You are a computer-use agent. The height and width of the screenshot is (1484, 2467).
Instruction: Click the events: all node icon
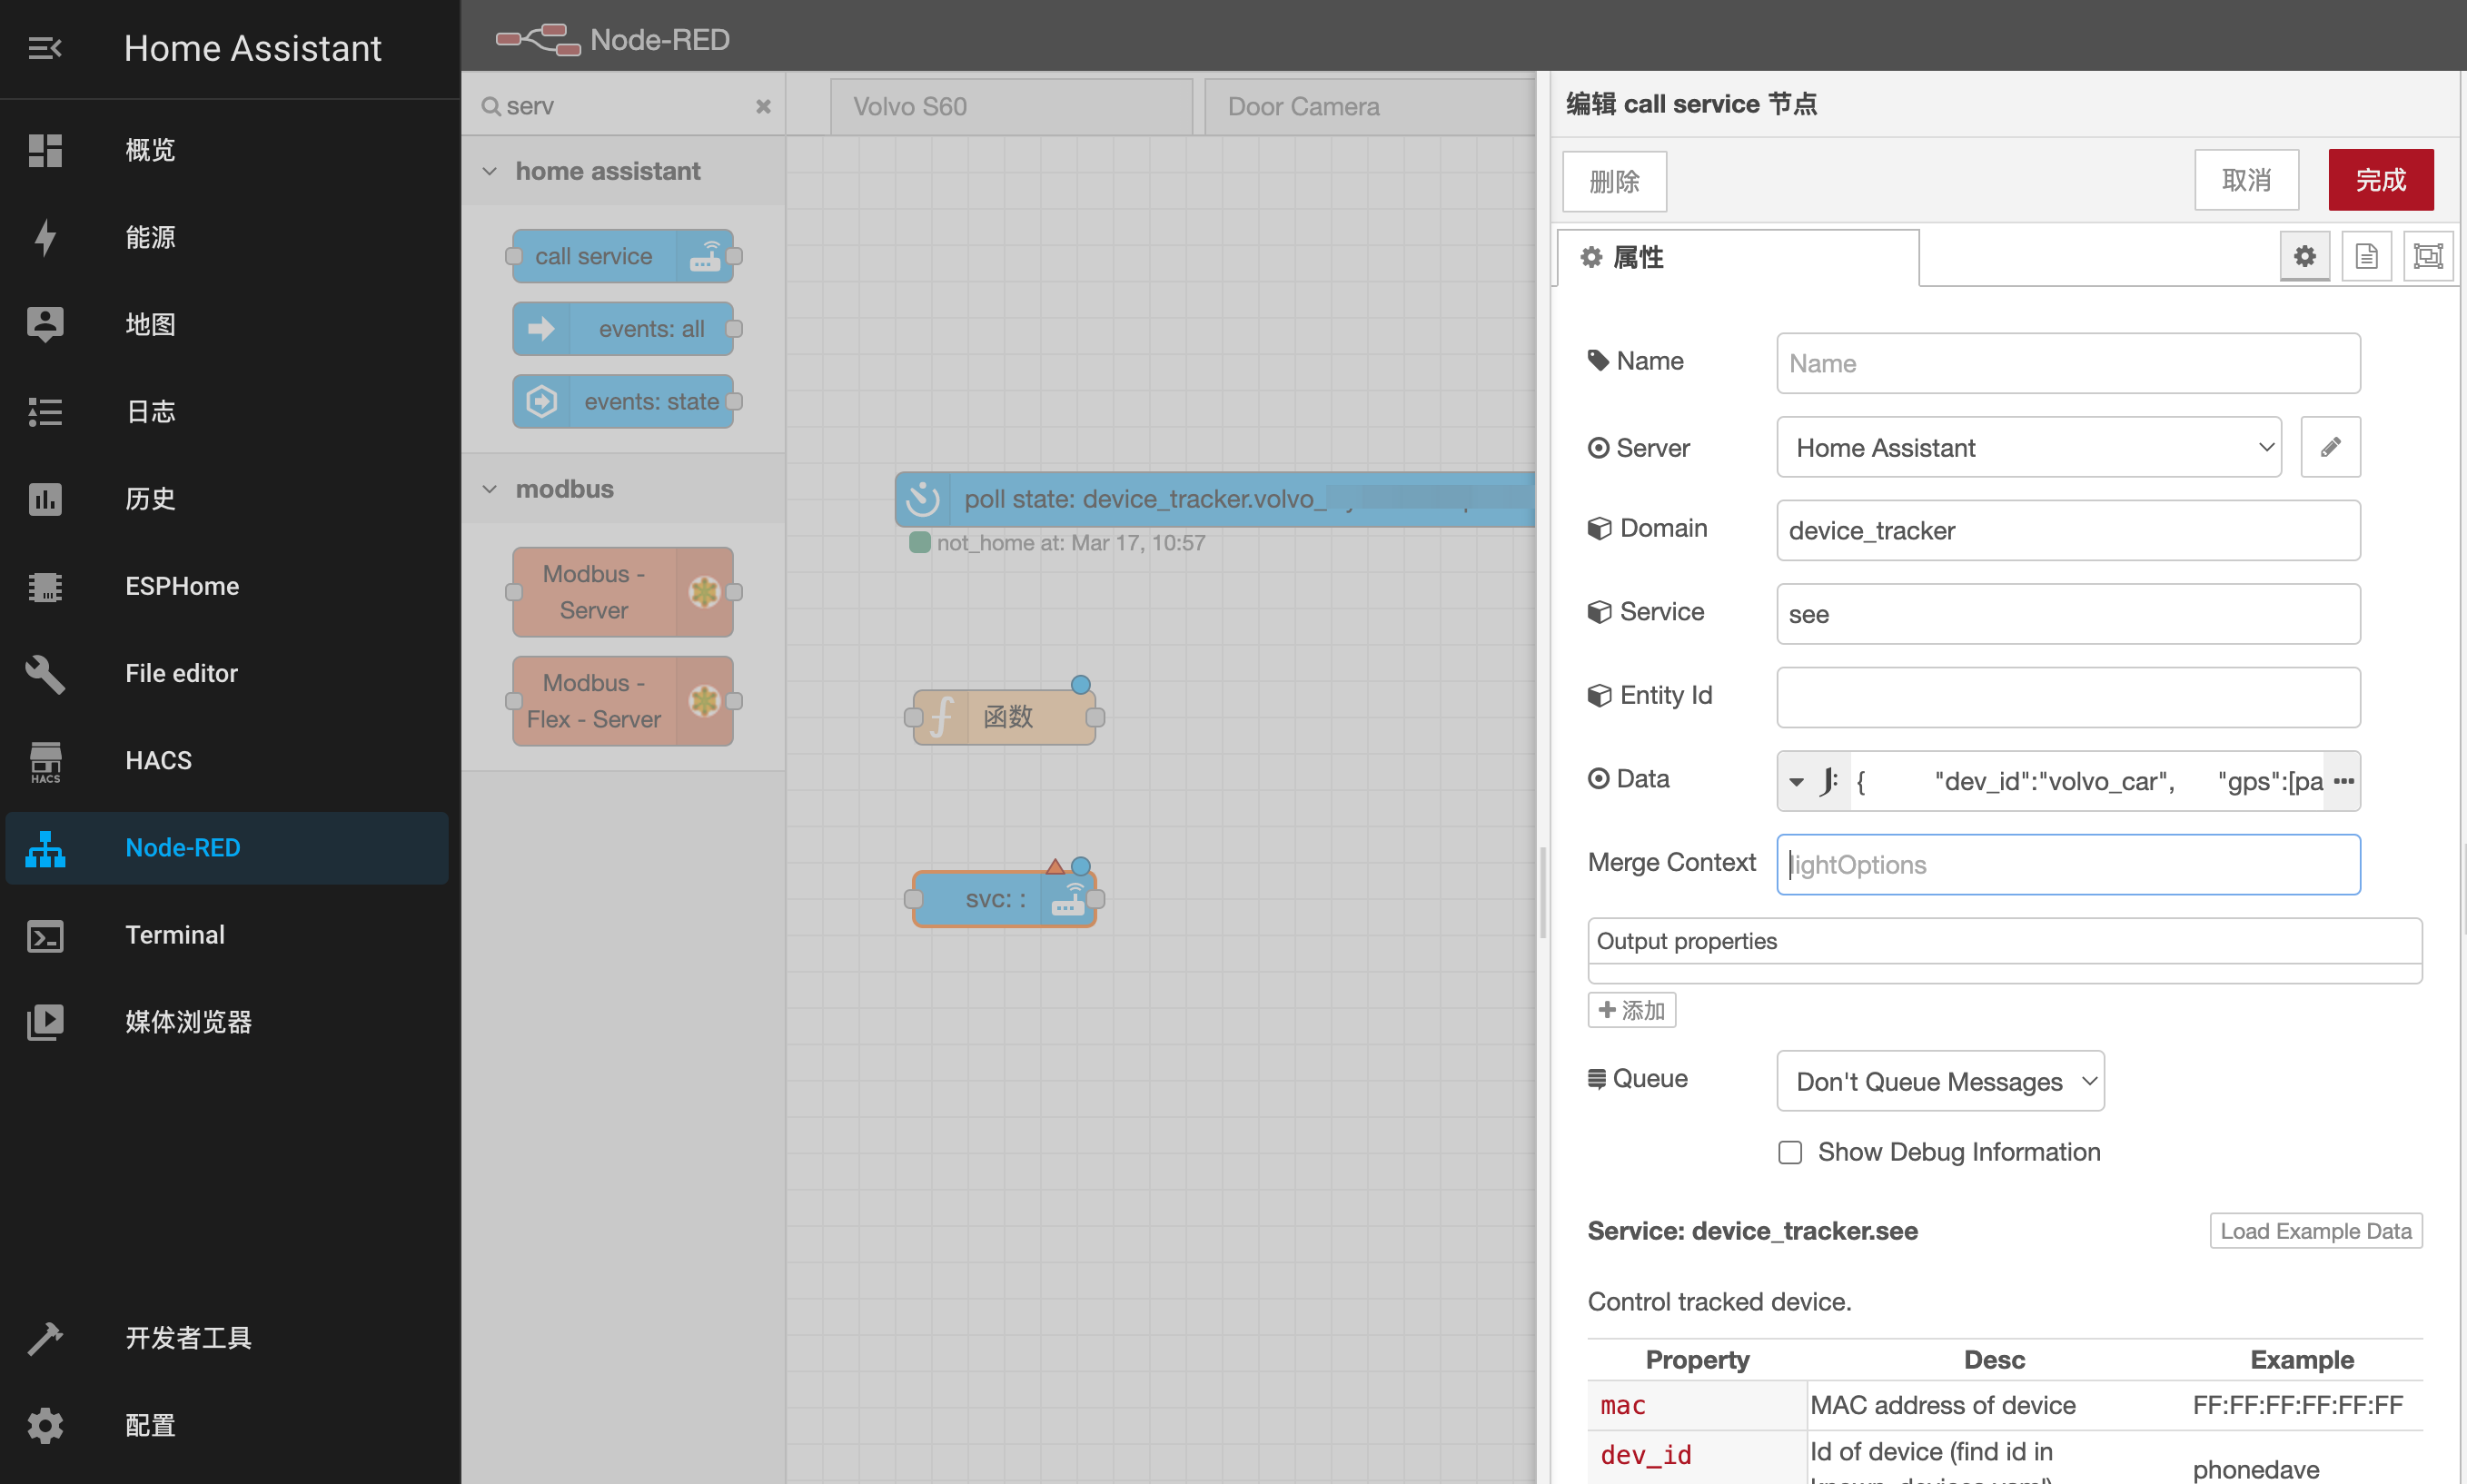pos(543,331)
